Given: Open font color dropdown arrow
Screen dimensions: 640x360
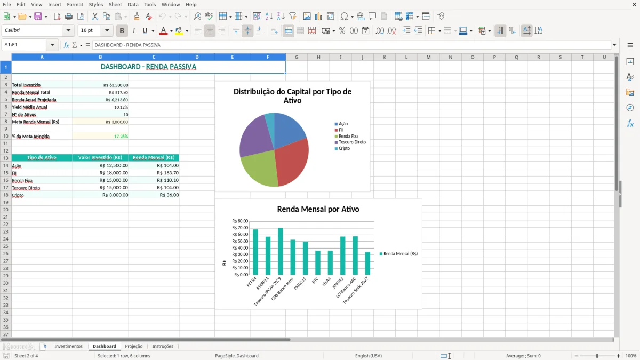Looking at the screenshot, I should tap(171, 31).
